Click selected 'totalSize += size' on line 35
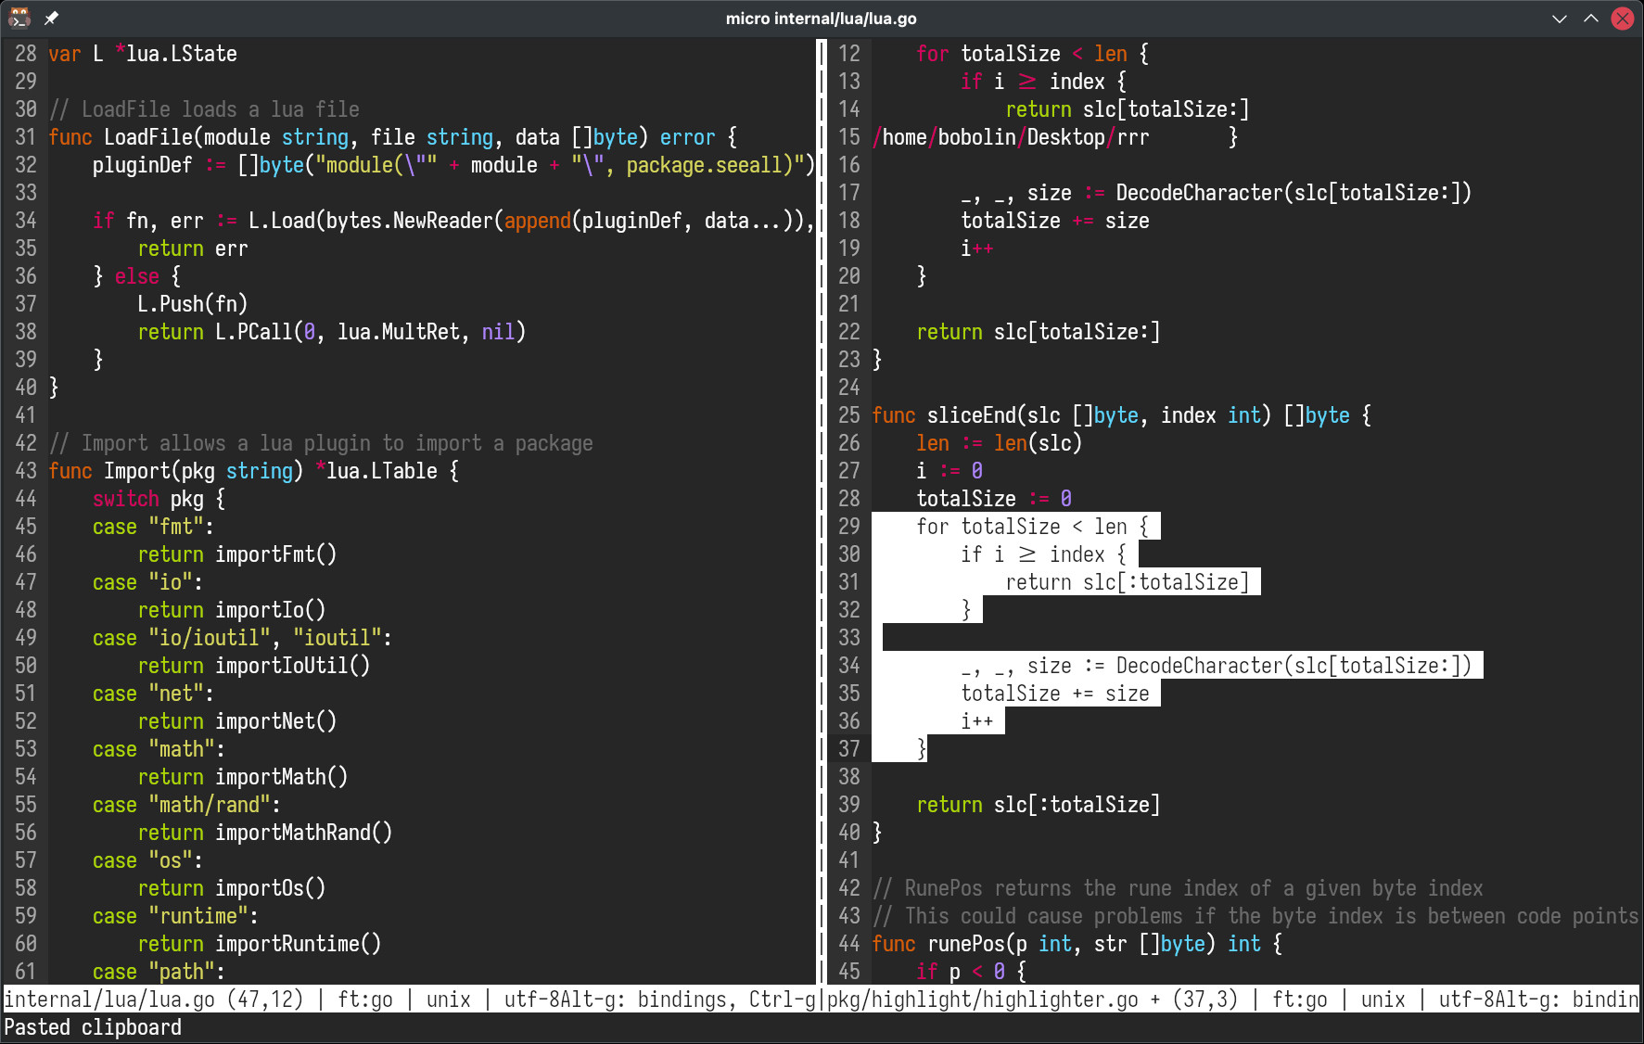The width and height of the screenshot is (1644, 1044). click(x=1055, y=694)
